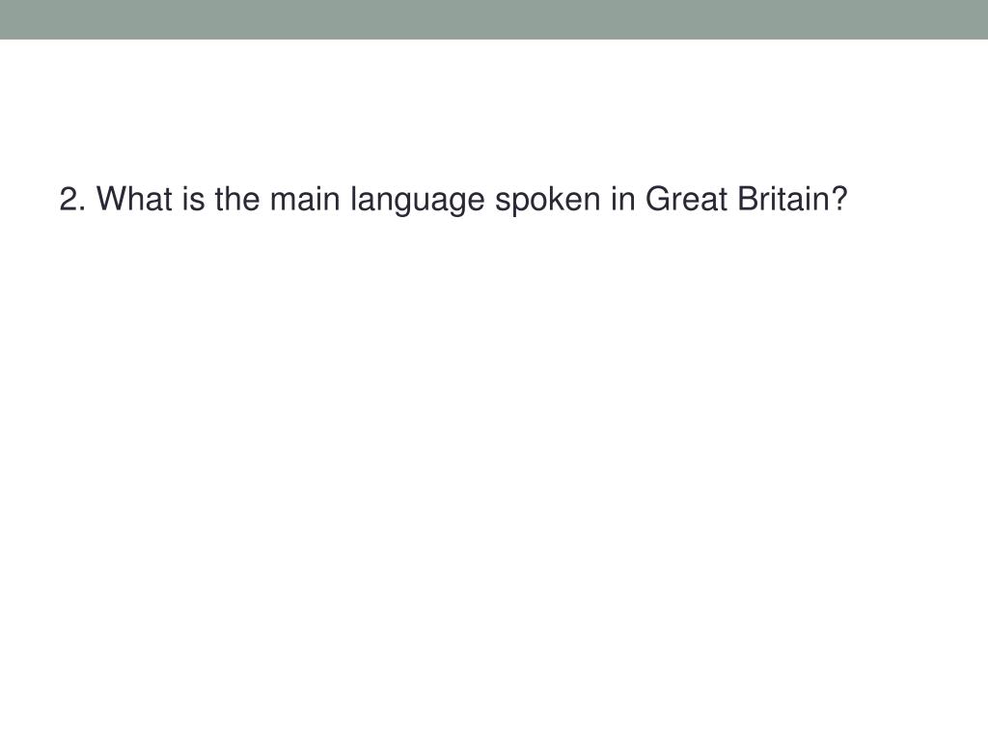Click the word "in" before "Great"
988x741 pixels.
point(622,199)
